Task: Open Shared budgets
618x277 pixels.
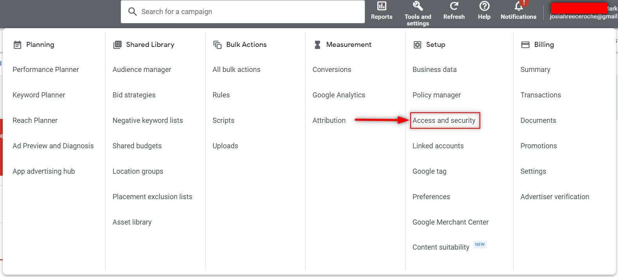Action: point(137,146)
